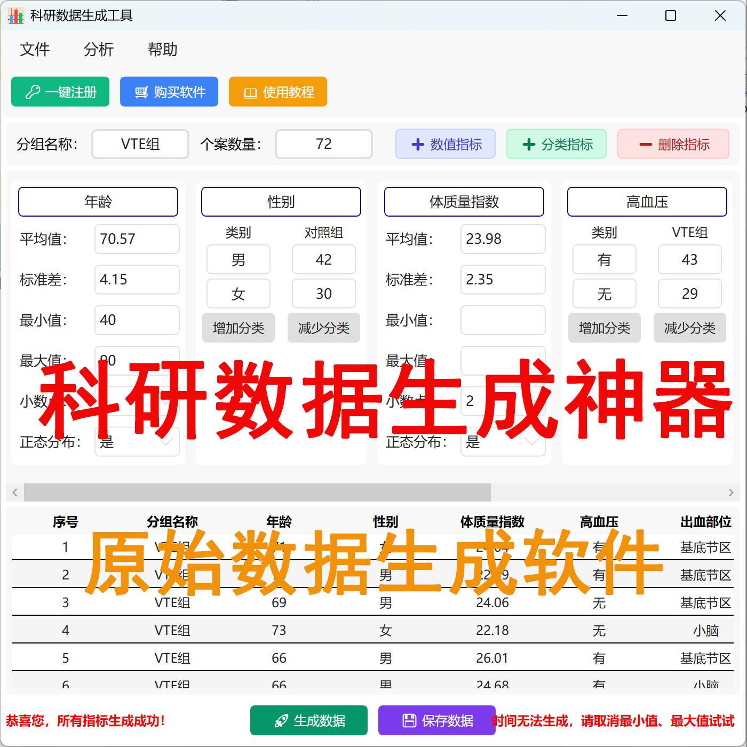Click the app logo icon in title bar

tap(16, 16)
